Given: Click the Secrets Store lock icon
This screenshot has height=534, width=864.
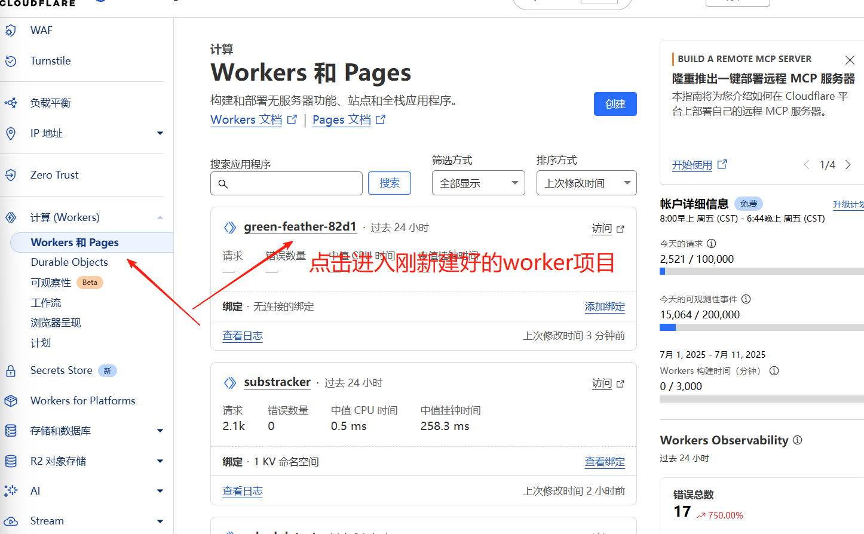Looking at the screenshot, I should tap(11, 371).
